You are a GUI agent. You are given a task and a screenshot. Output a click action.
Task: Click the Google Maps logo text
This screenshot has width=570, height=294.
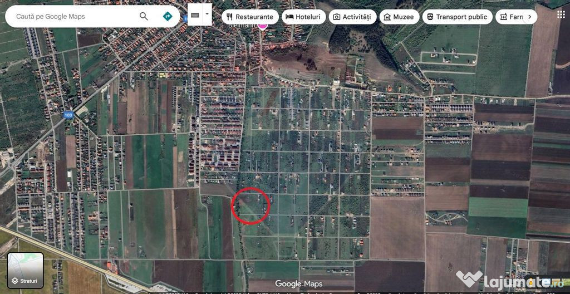tap(298, 284)
